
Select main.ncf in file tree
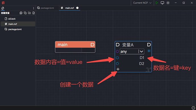[18, 24]
